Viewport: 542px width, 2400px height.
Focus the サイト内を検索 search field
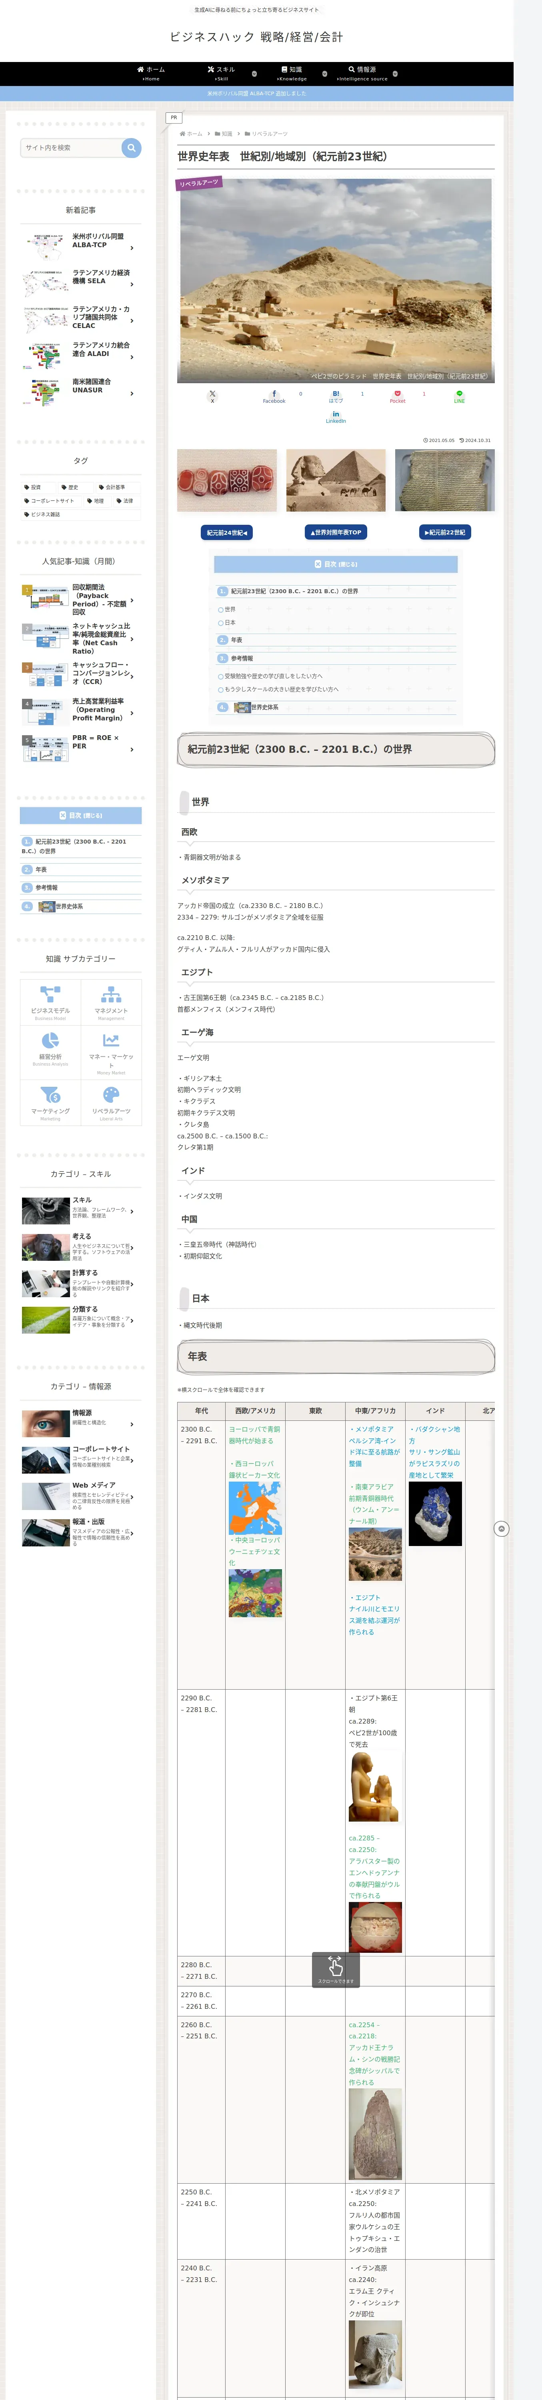point(71,147)
